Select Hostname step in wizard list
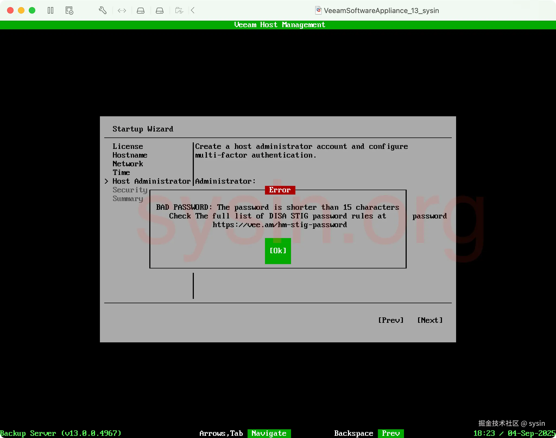This screenshot has height=438, width=556. click(130, 155)
